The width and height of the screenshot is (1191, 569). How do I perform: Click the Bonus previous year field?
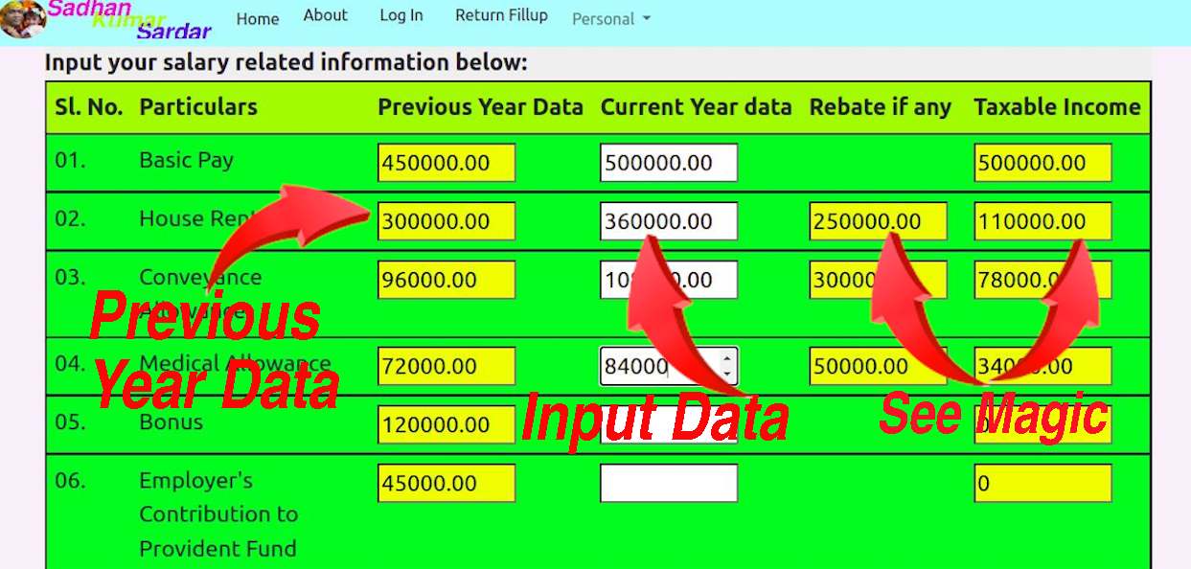(x=446, y=424)
